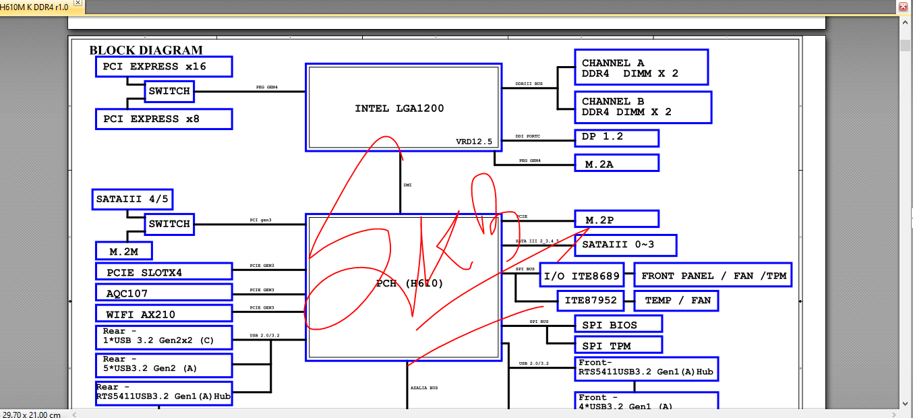
Task: Click the TEMP / FAN block
Action: click(x=676, y=300)
